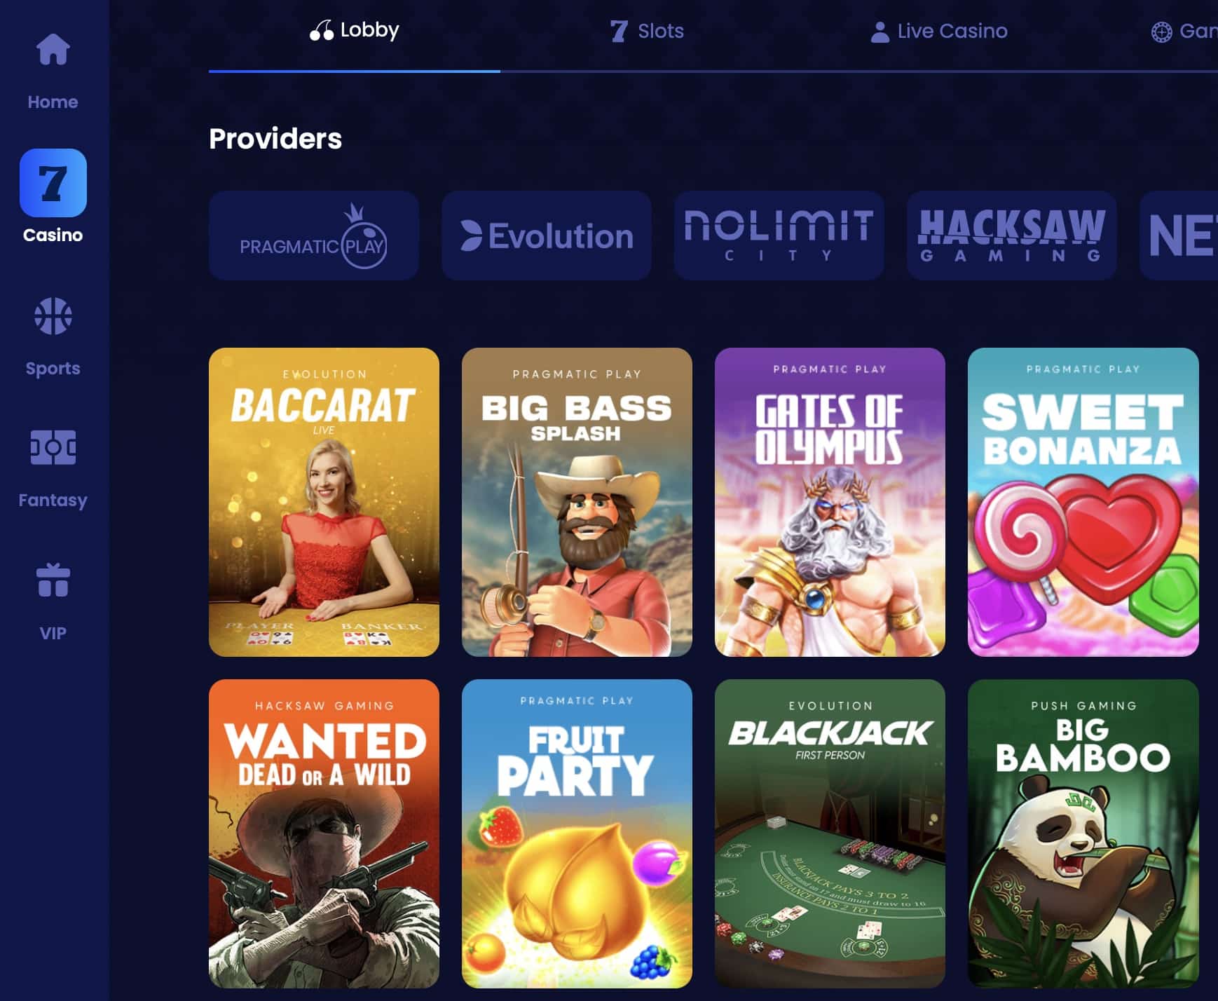
Task: Select the Nolimit City provider
Action: pos(779,236)
